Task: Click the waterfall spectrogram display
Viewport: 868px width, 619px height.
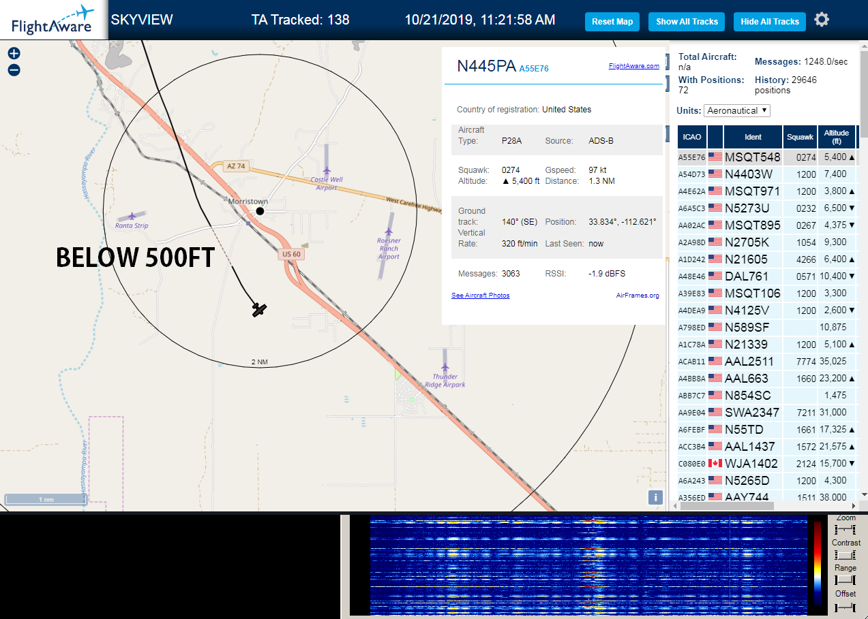Action: 587,565
